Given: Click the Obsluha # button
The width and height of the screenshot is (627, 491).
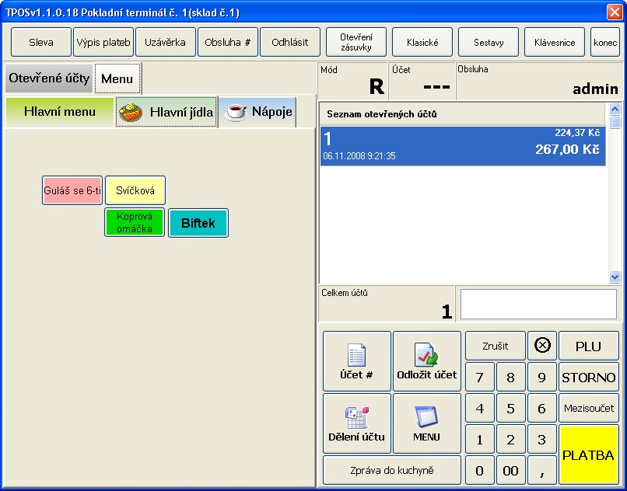Looking at the screenshot, I should (227, 43).
